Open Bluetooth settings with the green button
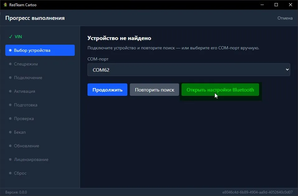 tap(220, 90)
